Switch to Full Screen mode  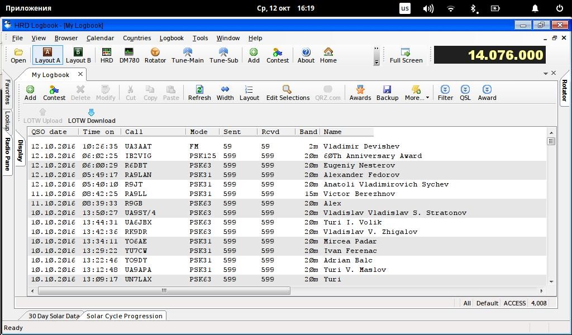tap(406, 55)
